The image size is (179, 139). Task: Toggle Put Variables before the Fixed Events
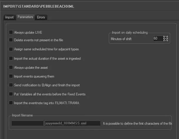tap(11, 94)
